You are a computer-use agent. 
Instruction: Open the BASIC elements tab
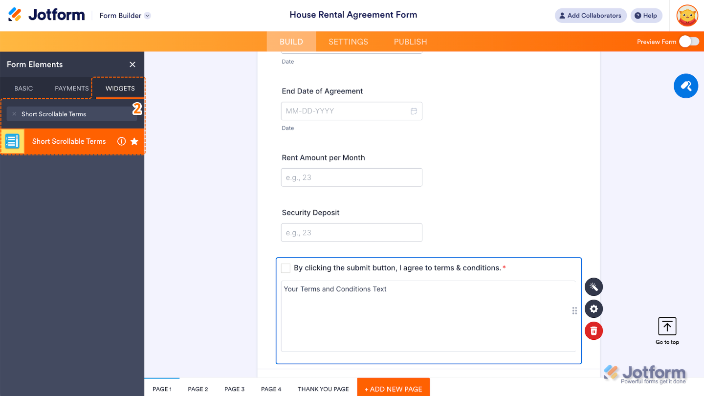tap(23, 88)
